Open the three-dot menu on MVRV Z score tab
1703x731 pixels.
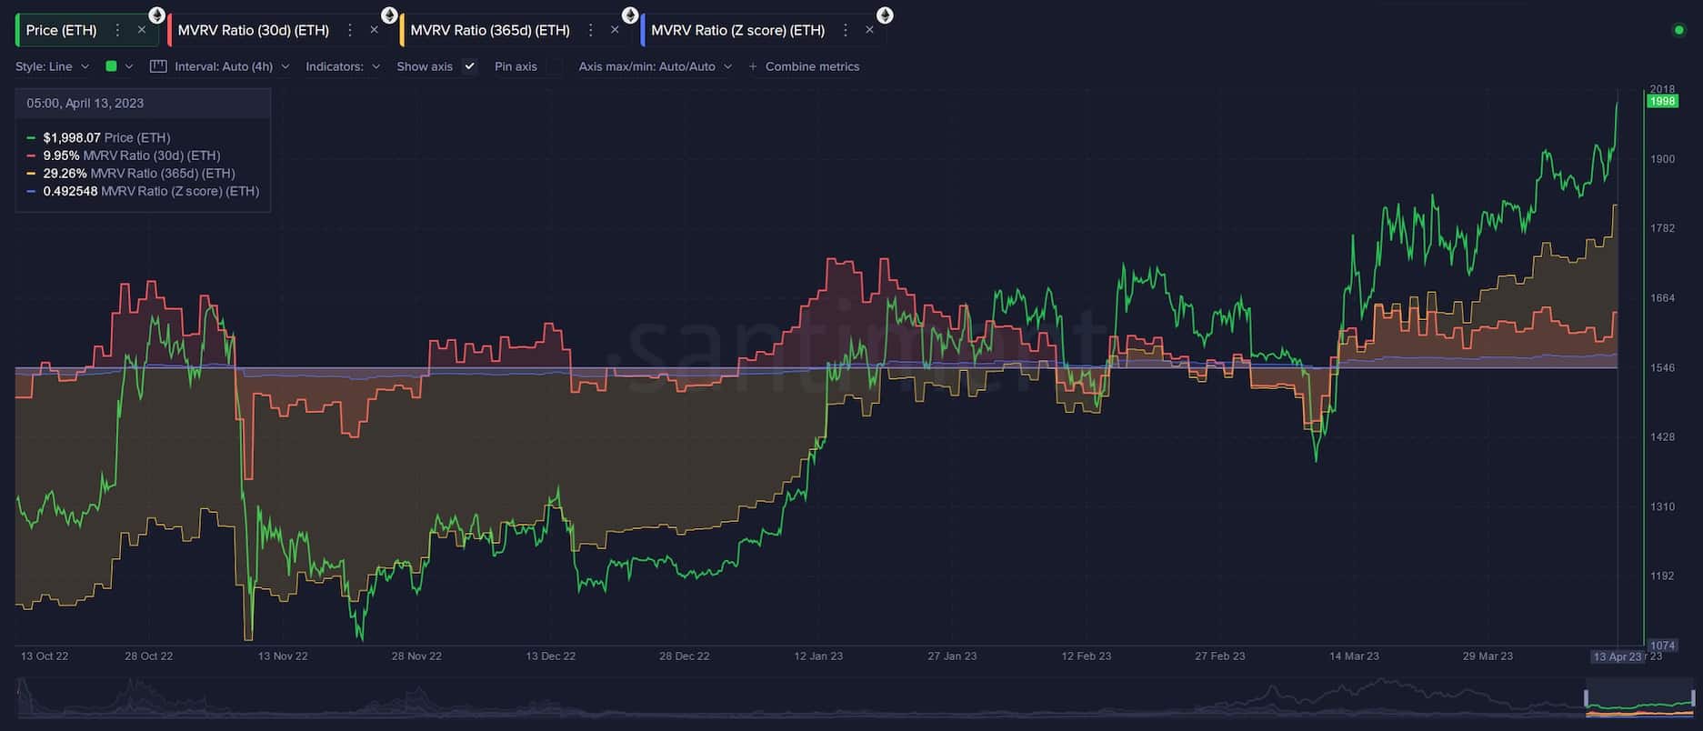click(846, 30)
